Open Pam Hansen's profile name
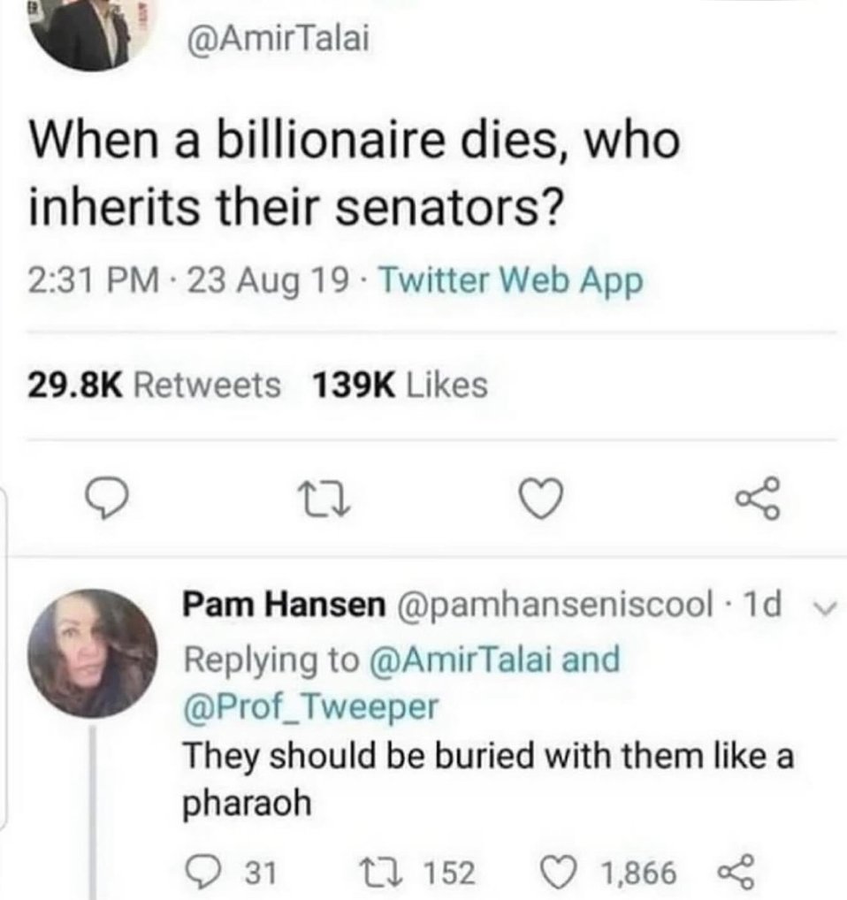 (283, 606)
